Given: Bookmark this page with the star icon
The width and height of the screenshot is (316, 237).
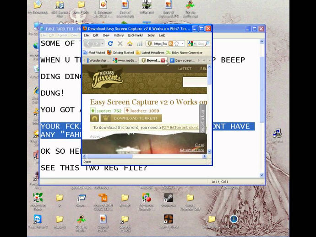Looking at the screenshot, I should pyautogui.click(x=177, y=43).
